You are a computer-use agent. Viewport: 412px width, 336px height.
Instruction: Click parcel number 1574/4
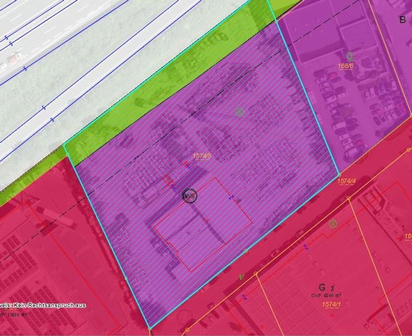tap(347, 182)
